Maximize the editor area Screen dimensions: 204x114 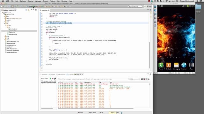coord(150,10)
